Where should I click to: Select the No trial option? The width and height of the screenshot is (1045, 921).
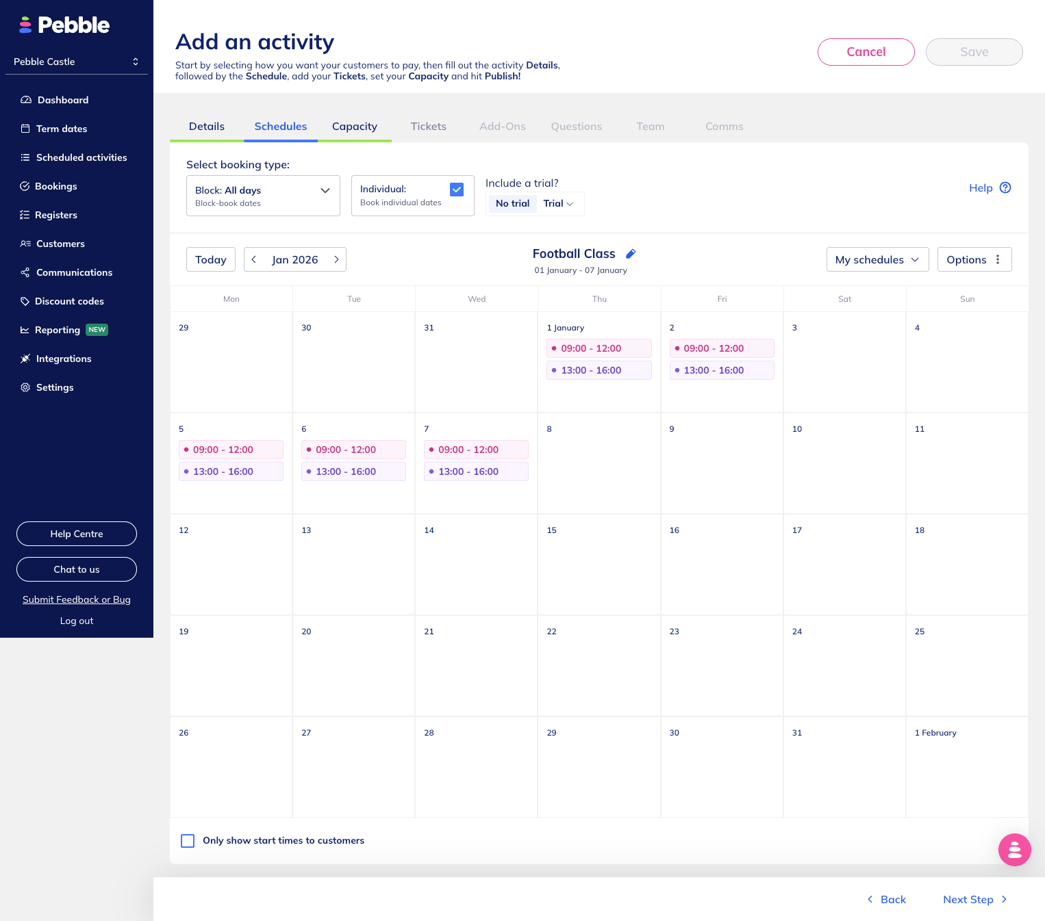[512, 204]
